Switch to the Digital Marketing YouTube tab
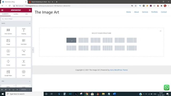 pyautogui.click(x=41, y=2)
